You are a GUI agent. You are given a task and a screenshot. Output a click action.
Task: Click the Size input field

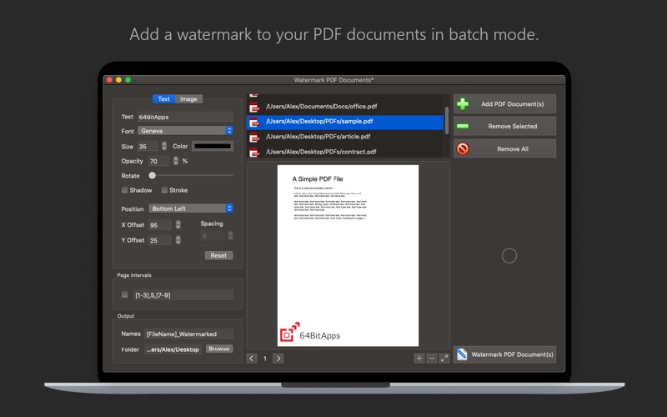(x=148, y=147)
